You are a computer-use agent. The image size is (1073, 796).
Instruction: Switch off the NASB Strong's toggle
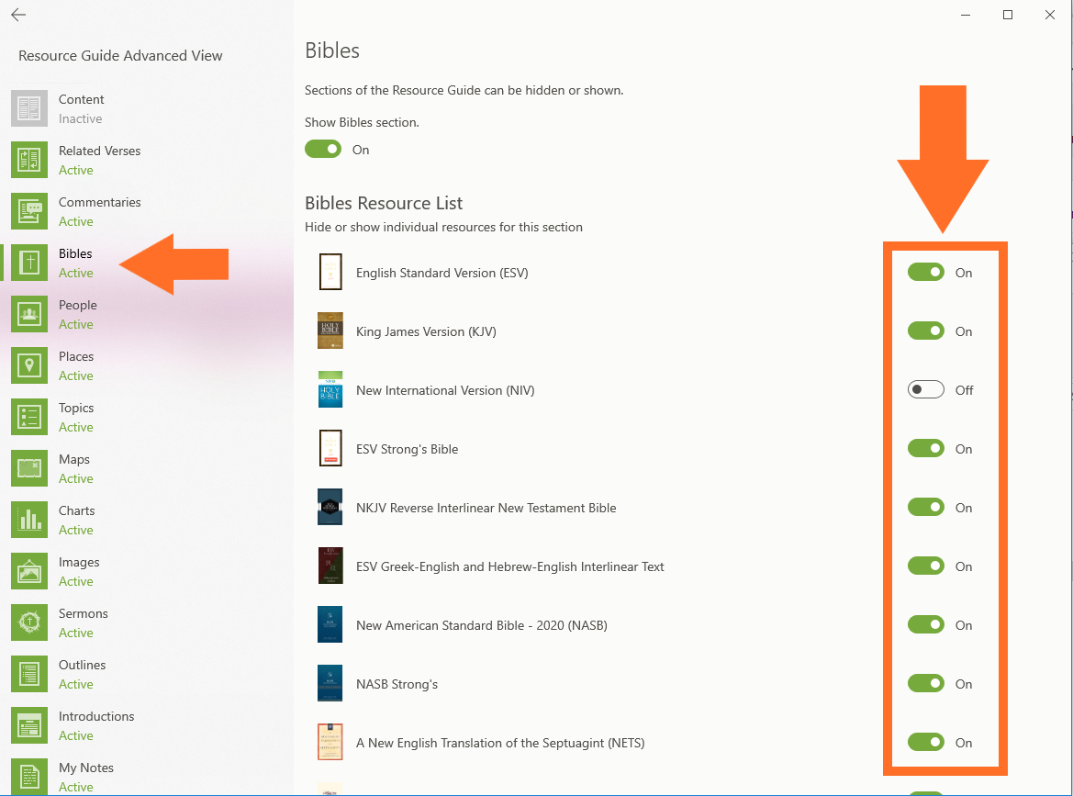pos(925,684)
